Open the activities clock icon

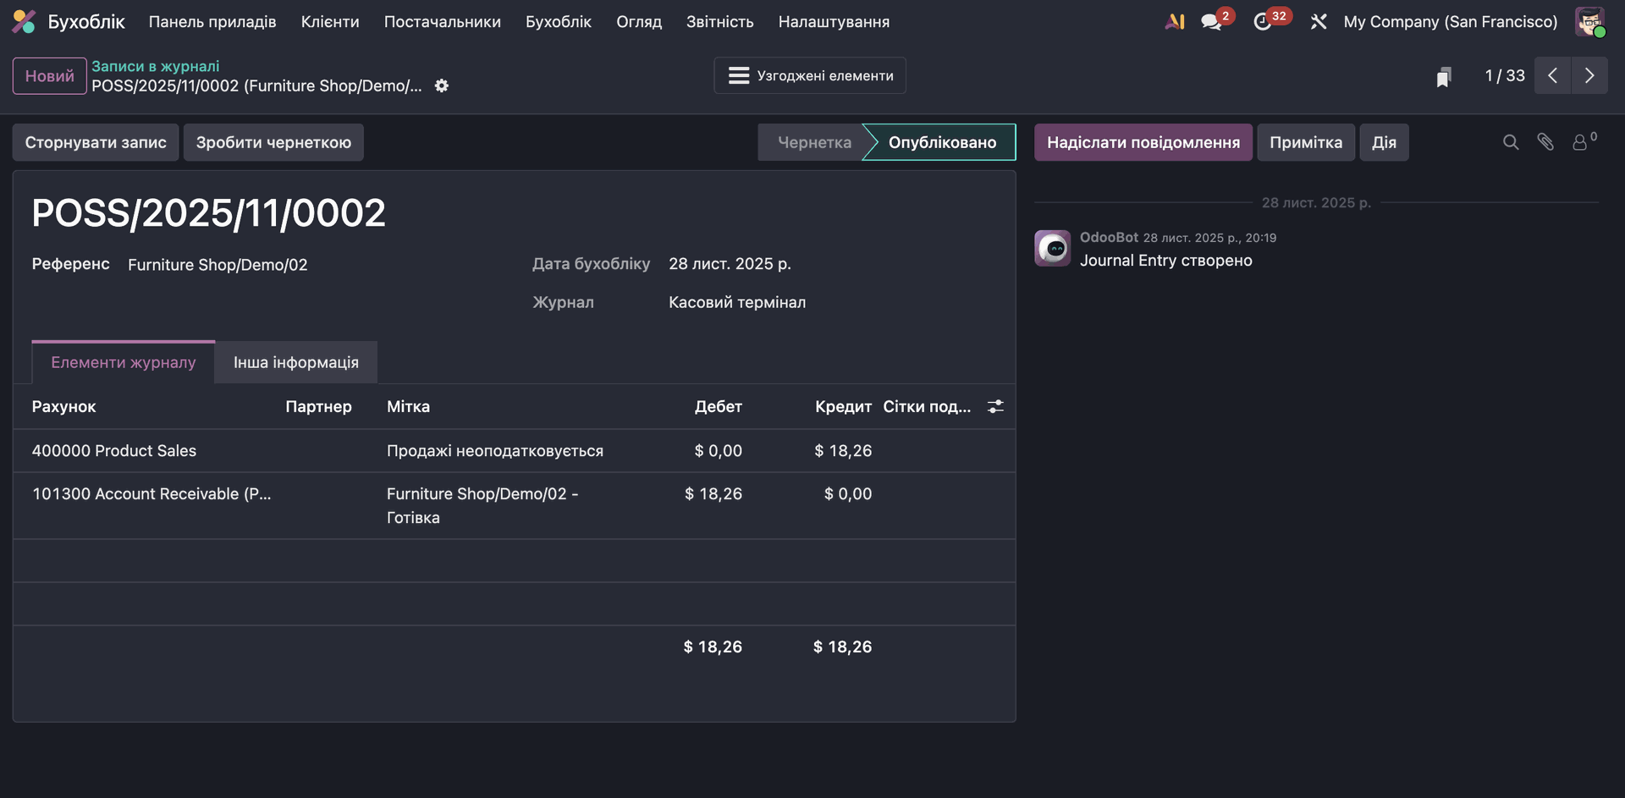pos(1263,22)
